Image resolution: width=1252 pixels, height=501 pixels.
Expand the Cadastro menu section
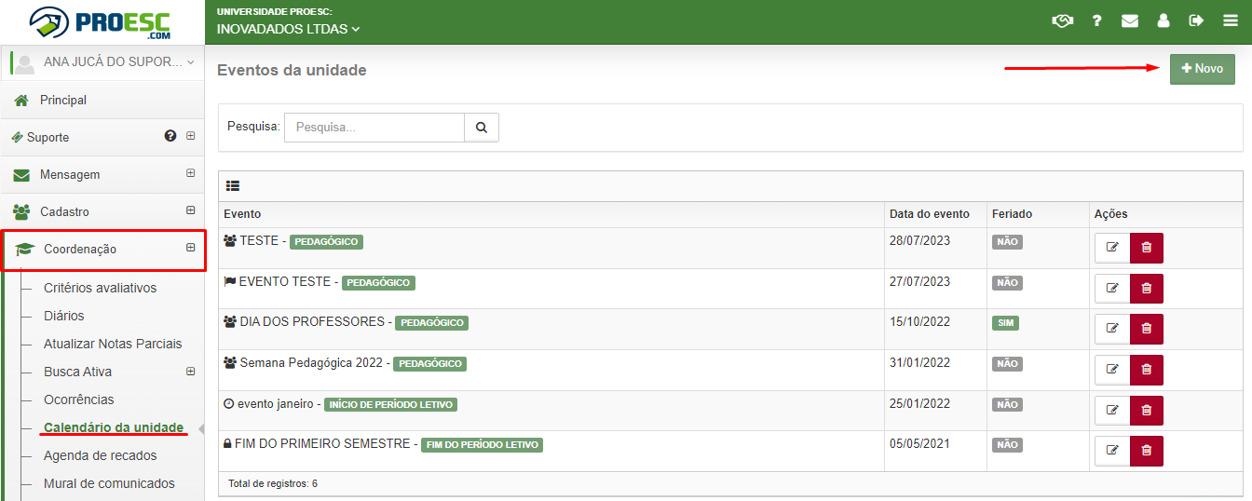point(191,210)
